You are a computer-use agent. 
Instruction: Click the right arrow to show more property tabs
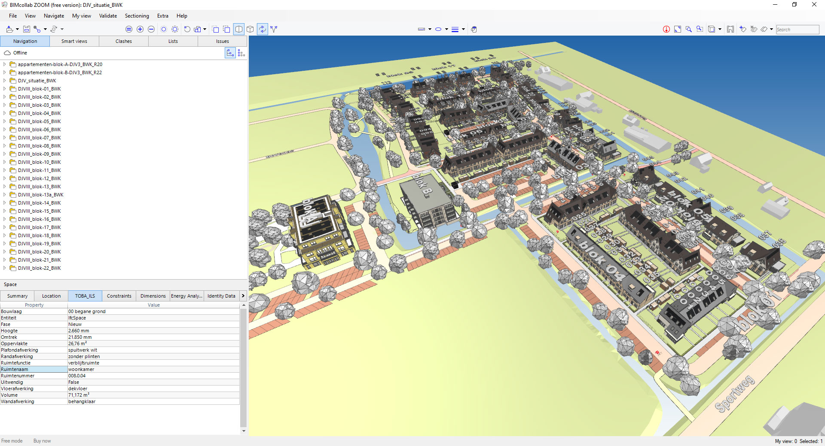tap(243, 296)
